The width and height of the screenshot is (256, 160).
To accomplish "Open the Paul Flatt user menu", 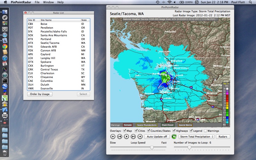I will tap(238, 2).
